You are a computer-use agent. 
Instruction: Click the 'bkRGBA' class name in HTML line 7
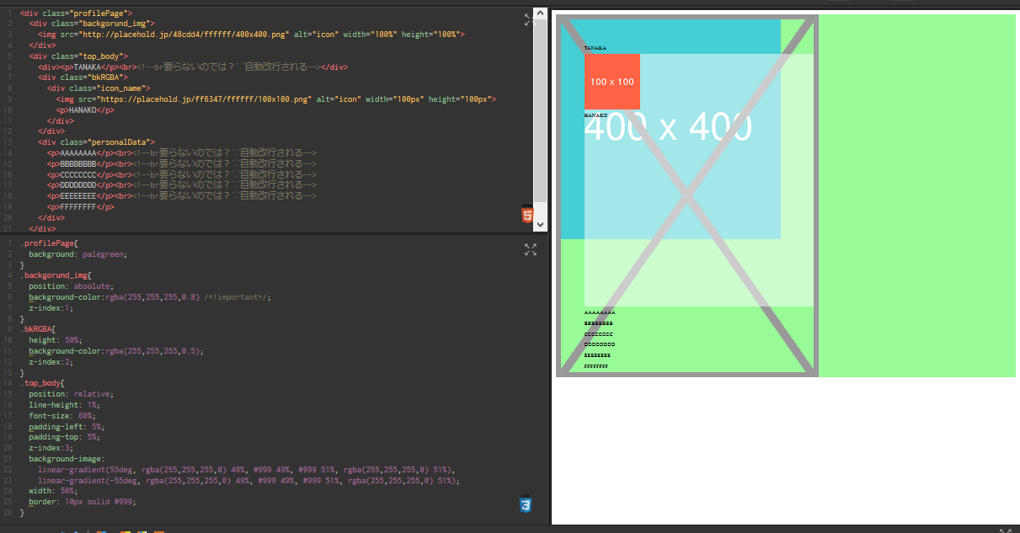(106, 77)
